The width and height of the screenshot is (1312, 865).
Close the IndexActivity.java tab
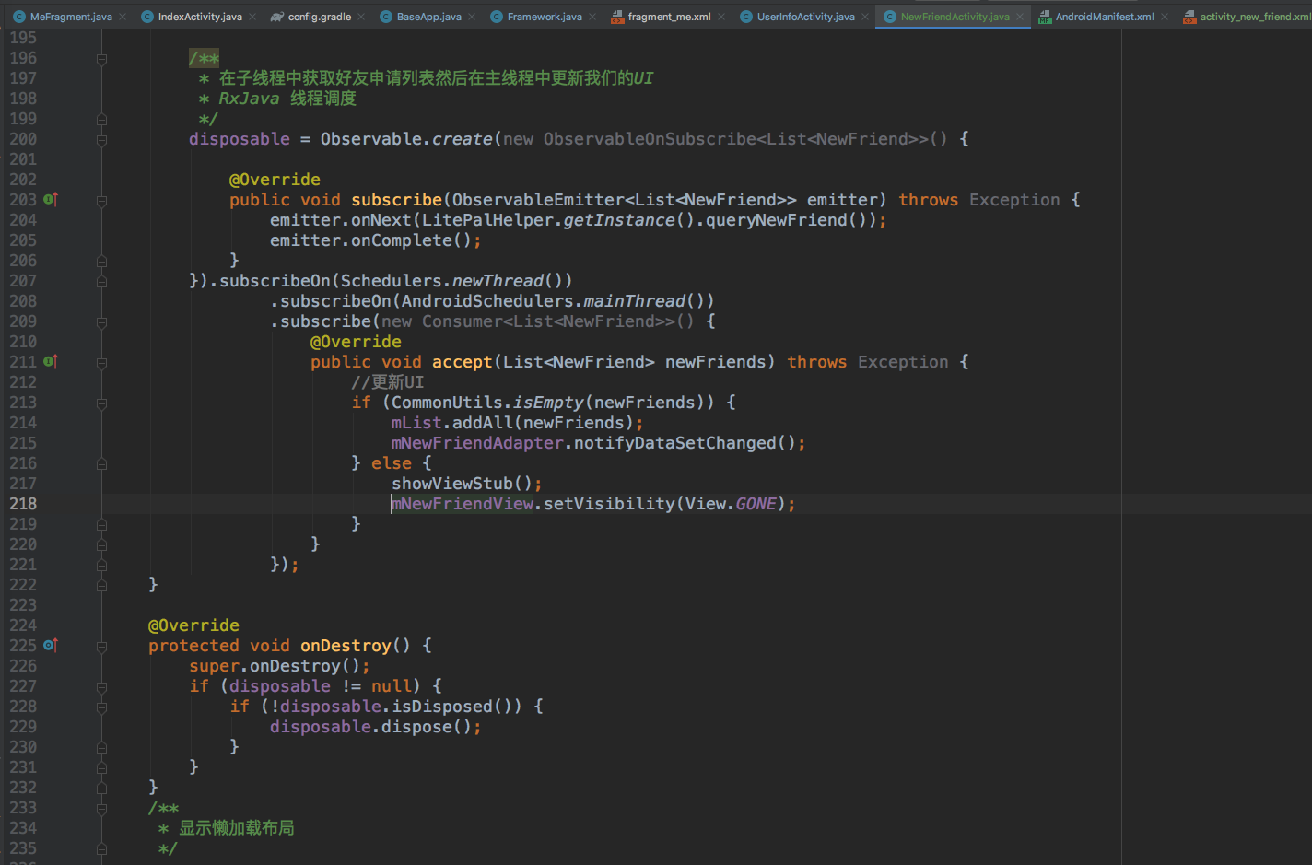click(252, 17)
